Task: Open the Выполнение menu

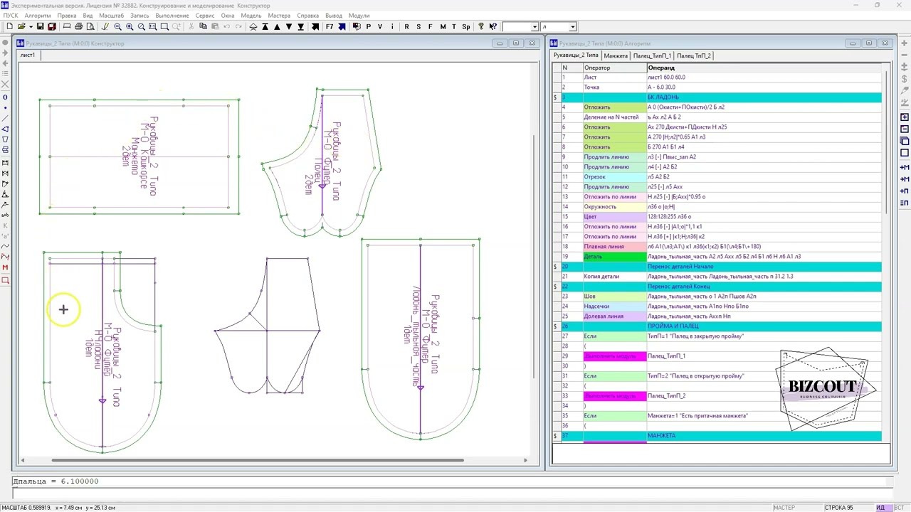Action: point(172,16)
